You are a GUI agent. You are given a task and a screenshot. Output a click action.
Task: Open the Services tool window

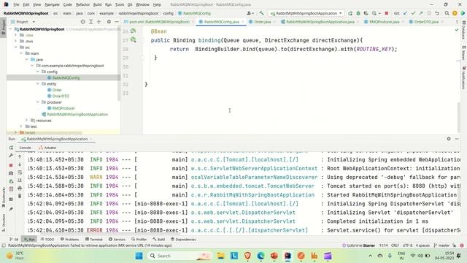point(117,239)
